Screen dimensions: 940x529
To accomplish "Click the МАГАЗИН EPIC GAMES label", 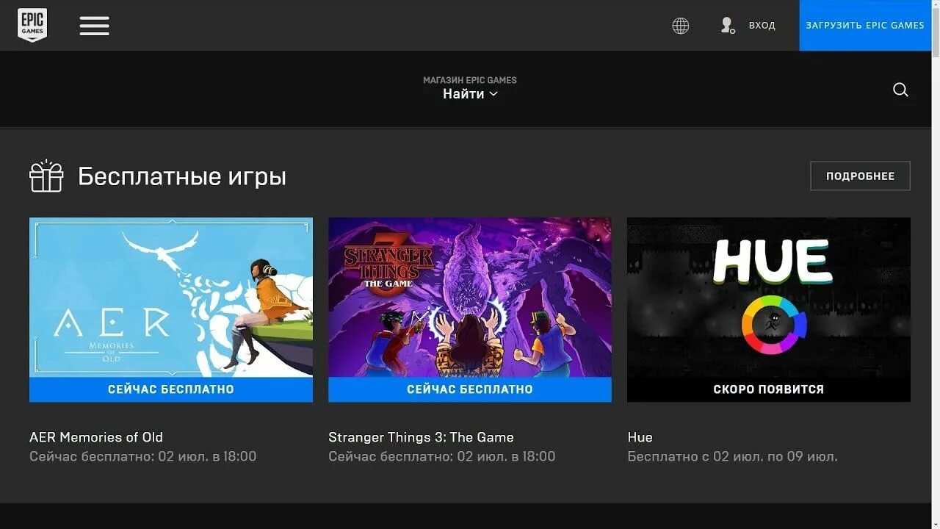I will click(470, 80).
